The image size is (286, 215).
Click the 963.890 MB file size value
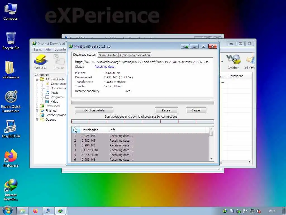[112, 73]
